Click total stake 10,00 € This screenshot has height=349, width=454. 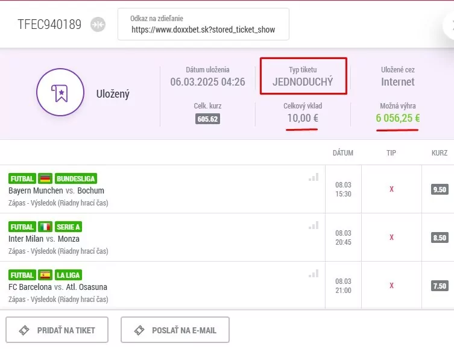point(303,118)
